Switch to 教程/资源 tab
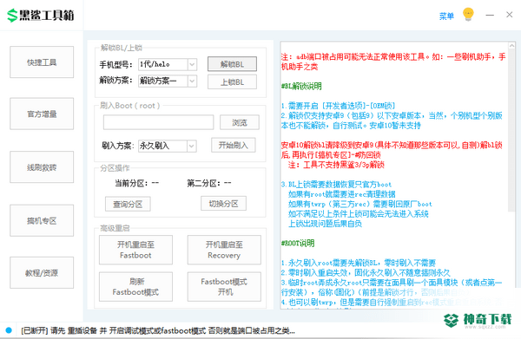The height and width of the screenshot is (339, 521). click(42, 272)
